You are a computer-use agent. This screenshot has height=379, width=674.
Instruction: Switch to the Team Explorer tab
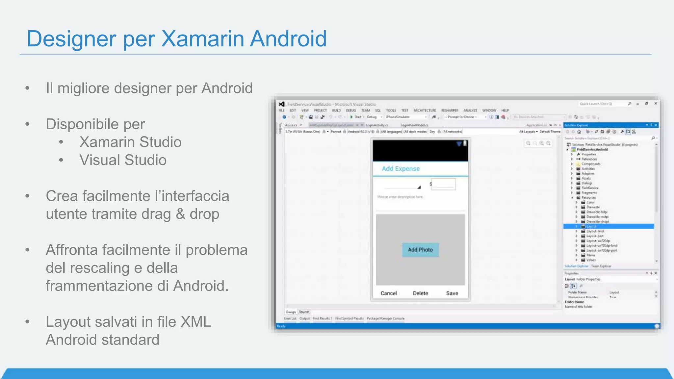[x=601, y=266]
